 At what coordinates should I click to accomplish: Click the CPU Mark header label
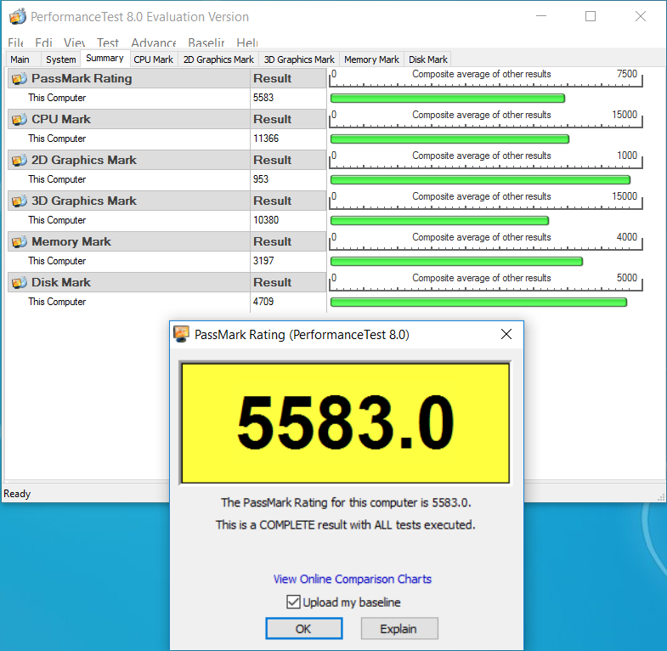pos(61,120)
